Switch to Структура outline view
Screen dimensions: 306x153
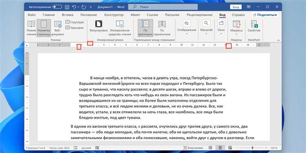tap(75, 22)
